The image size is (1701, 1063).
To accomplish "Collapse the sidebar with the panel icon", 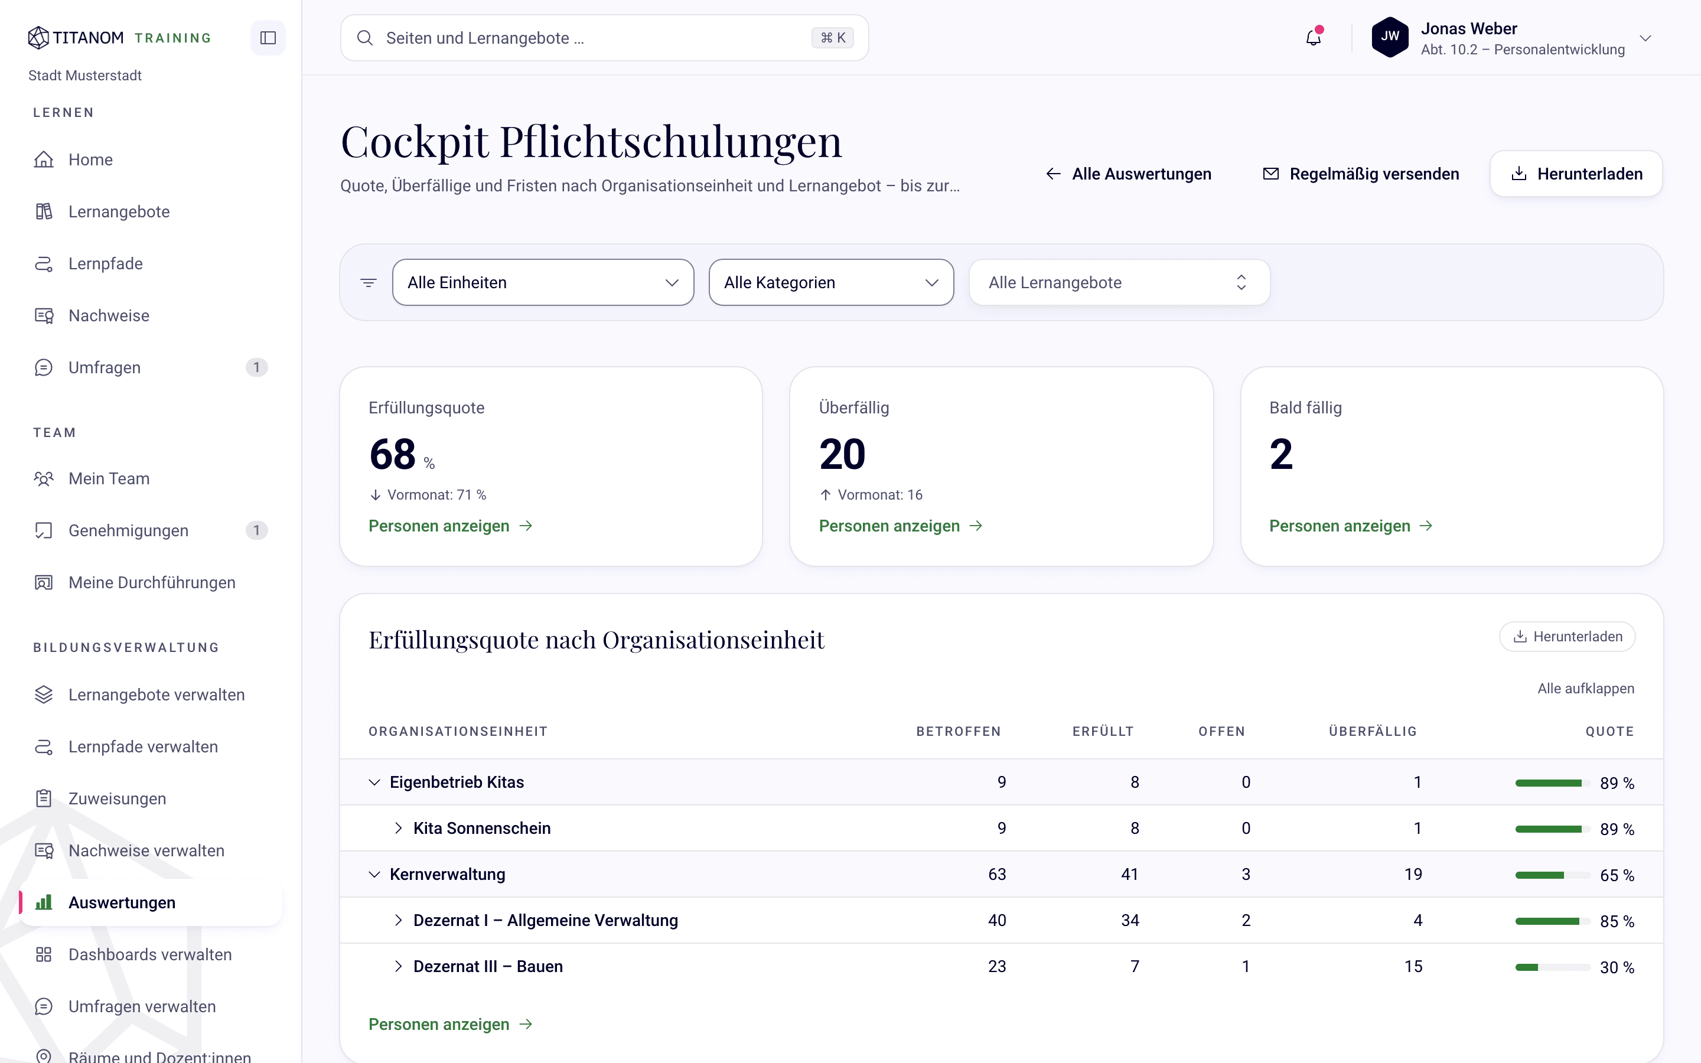I will click(268, 38).
